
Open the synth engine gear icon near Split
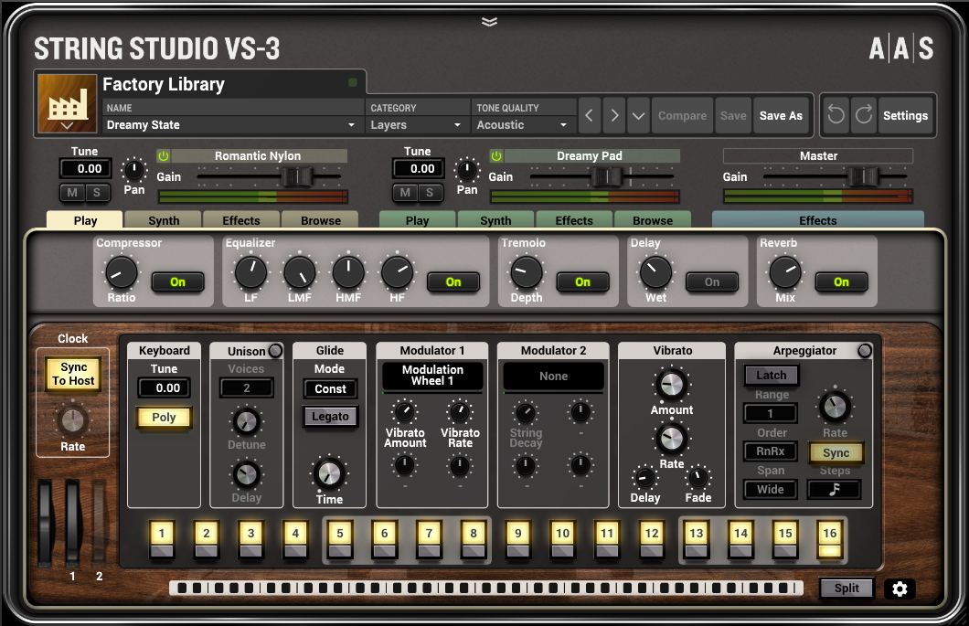[x=900, y=589]
